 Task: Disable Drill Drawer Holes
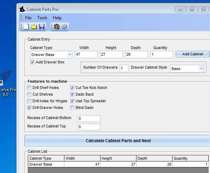click(x=29, y=108)
